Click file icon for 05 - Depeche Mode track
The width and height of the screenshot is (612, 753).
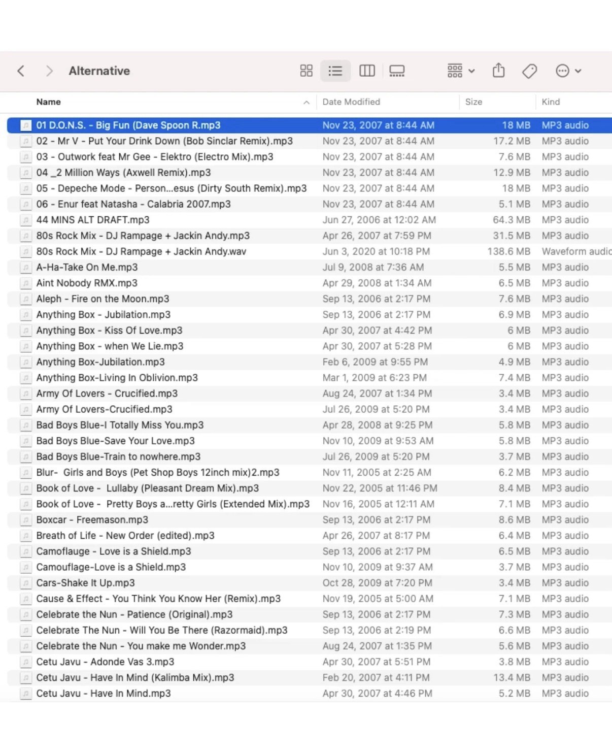pyautogui.click(x=25, y=188)
